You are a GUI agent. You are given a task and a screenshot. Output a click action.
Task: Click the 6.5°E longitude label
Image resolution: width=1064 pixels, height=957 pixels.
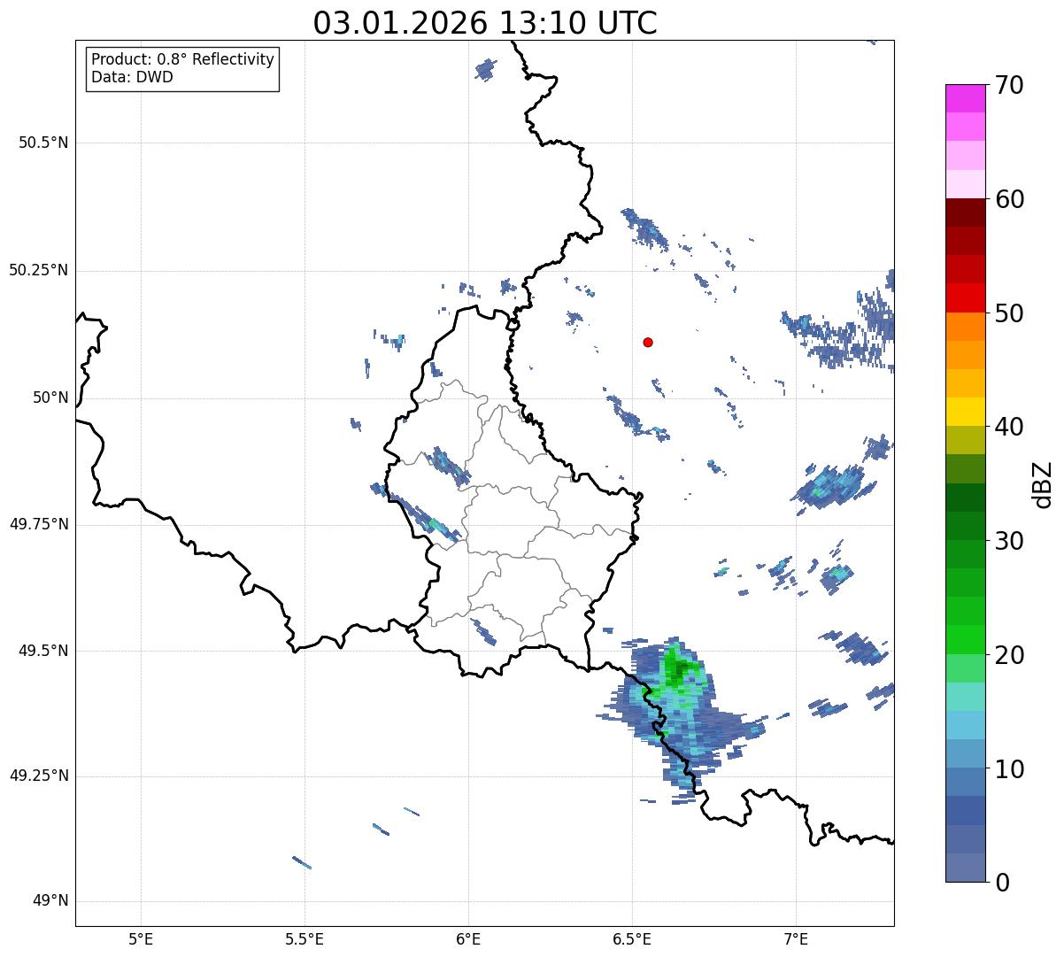632,938
